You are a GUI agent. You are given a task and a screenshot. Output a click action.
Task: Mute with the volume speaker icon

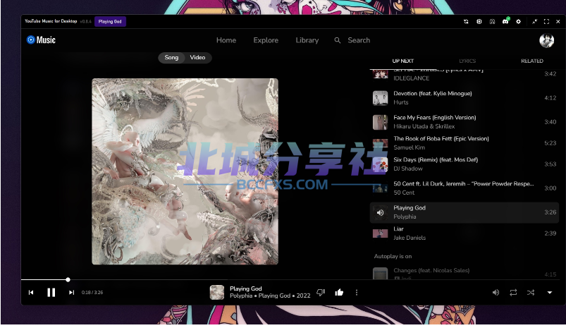pyautogui.click(x=496, y=293)
